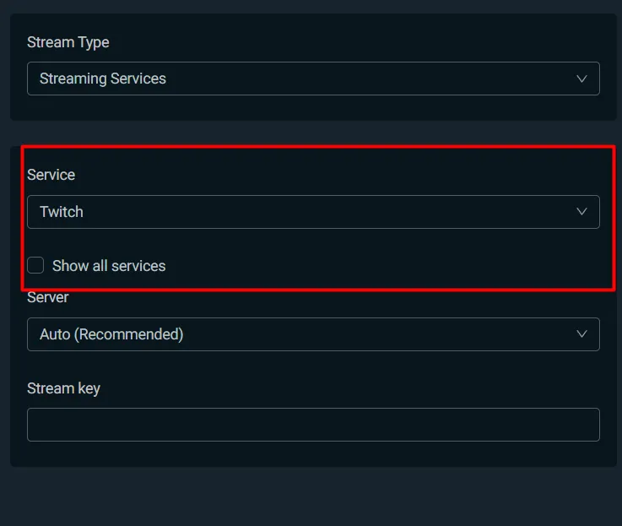The image size is (622, 526).
Task: Click the "Service" field label
Action: click(51, 175)
